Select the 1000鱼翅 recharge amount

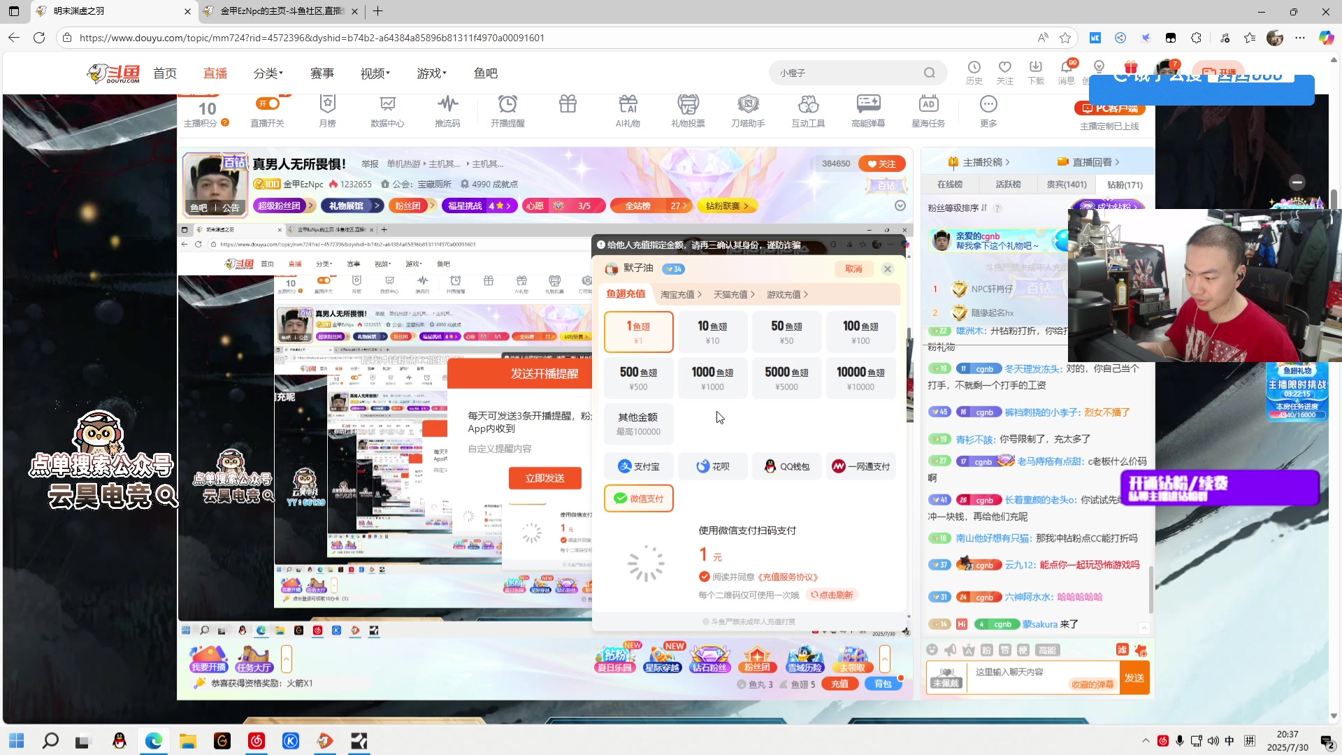click(x=712, y=378)
